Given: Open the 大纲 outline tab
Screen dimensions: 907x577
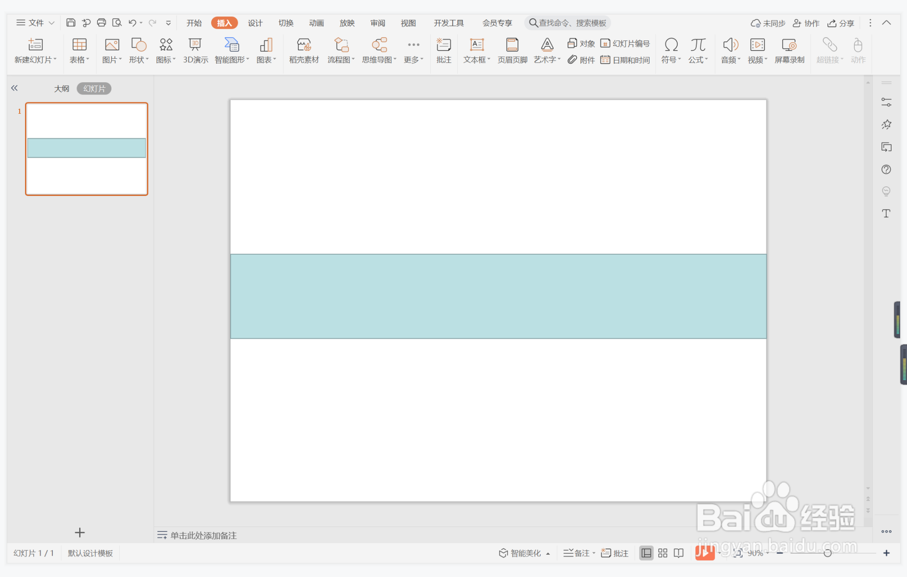Looking at the screenshot, I should (61, 89).
